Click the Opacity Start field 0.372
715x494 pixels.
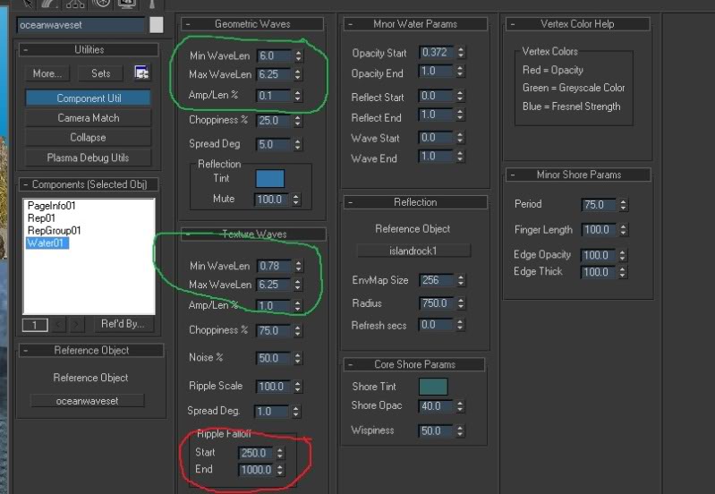(437, 53)
